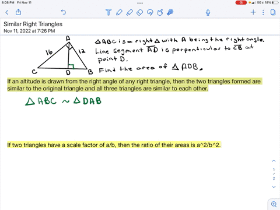Open the more options menu
This screenshot has height=210, width=280.
pos(263,12)
